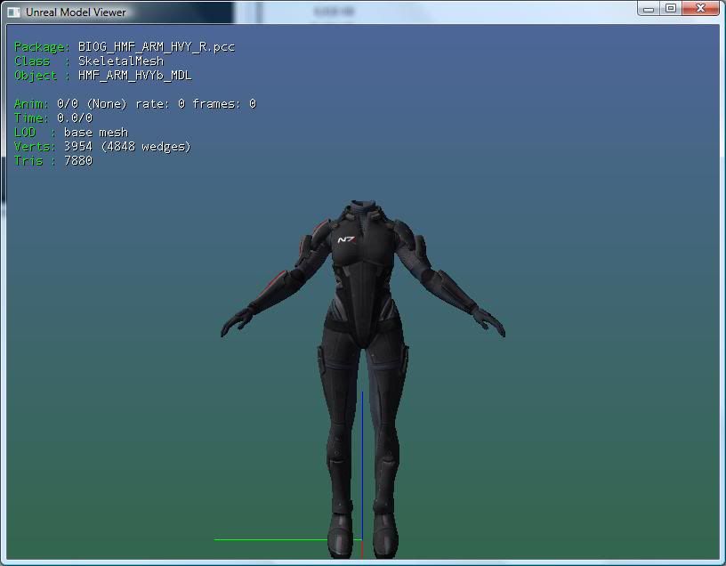This screenshot has width=726, height=566.
Task: Click the 'Unreal Model Viewer' title text
Action: 76,12
